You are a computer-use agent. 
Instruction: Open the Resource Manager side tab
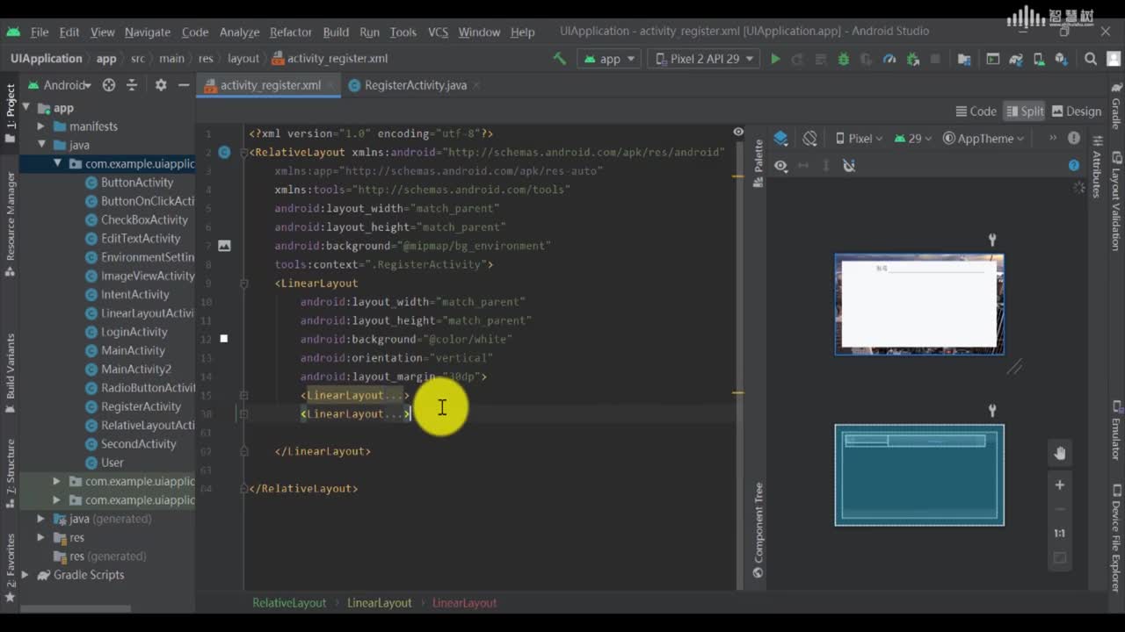(11, 224)
